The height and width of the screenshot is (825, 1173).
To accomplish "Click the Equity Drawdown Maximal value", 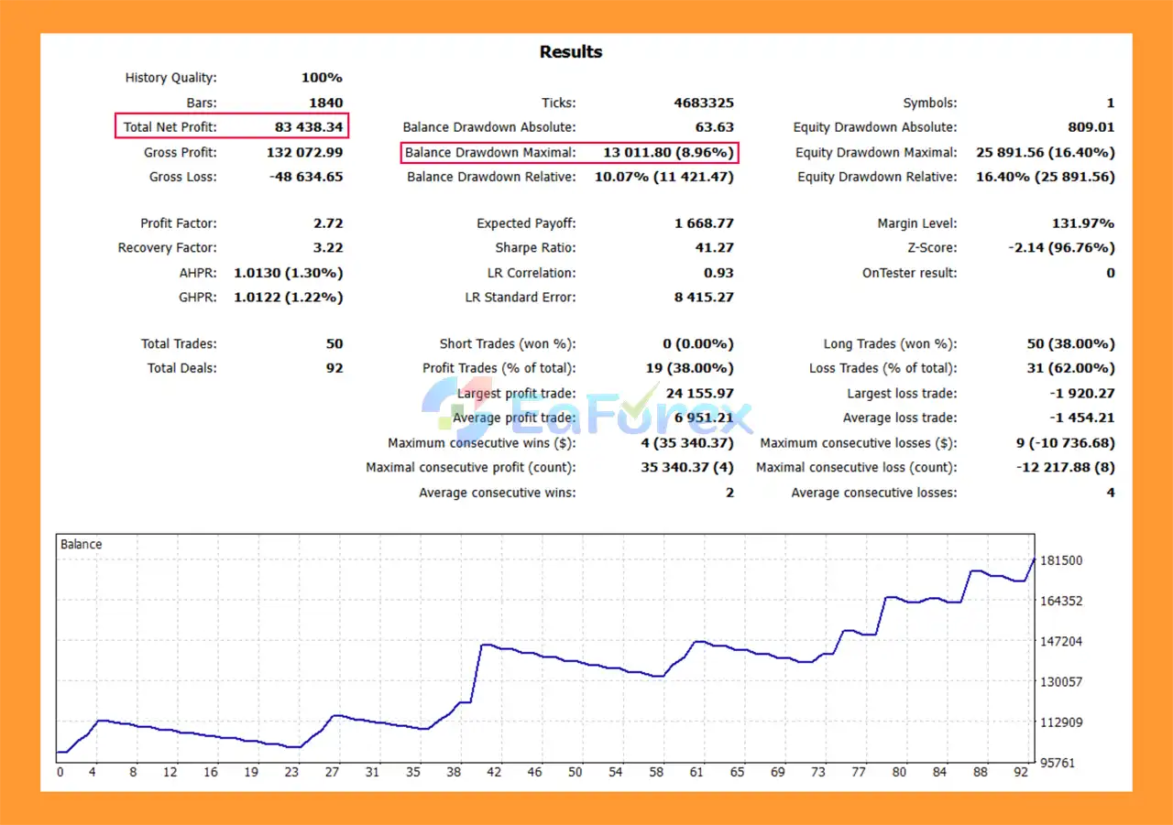I will (x=1046, y=152).
